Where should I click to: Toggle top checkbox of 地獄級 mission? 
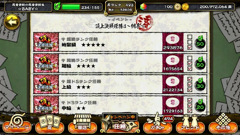tap(190, 37)
